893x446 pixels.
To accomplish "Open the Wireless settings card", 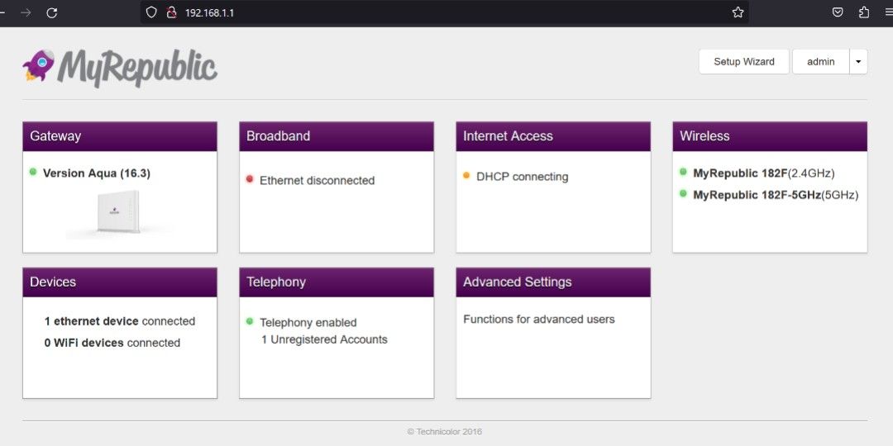I will pyautogui.click(x=770, y=136).
